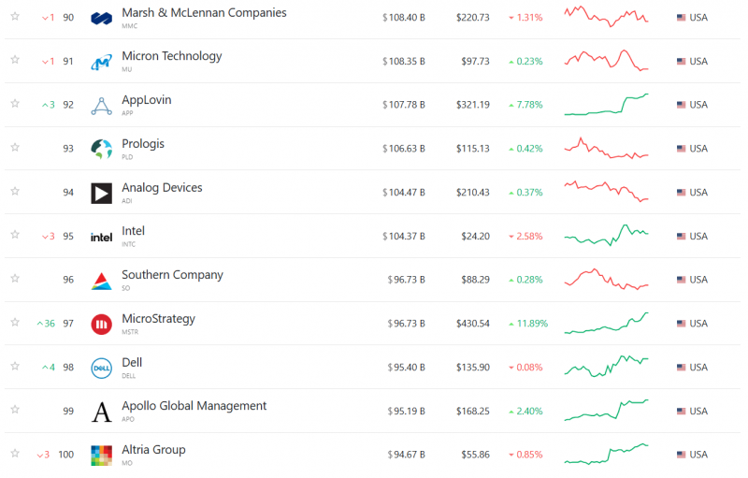748x478 pixels.
Task: Click the $106.63 B market cap value
Action: coord(404,149)
